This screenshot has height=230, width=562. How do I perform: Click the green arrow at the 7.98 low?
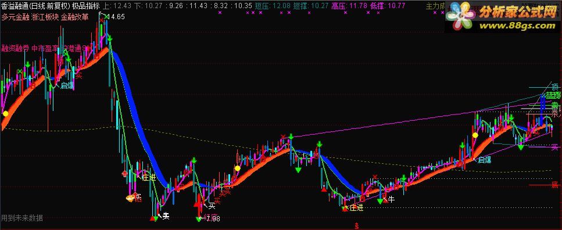(x=199, y=218)
